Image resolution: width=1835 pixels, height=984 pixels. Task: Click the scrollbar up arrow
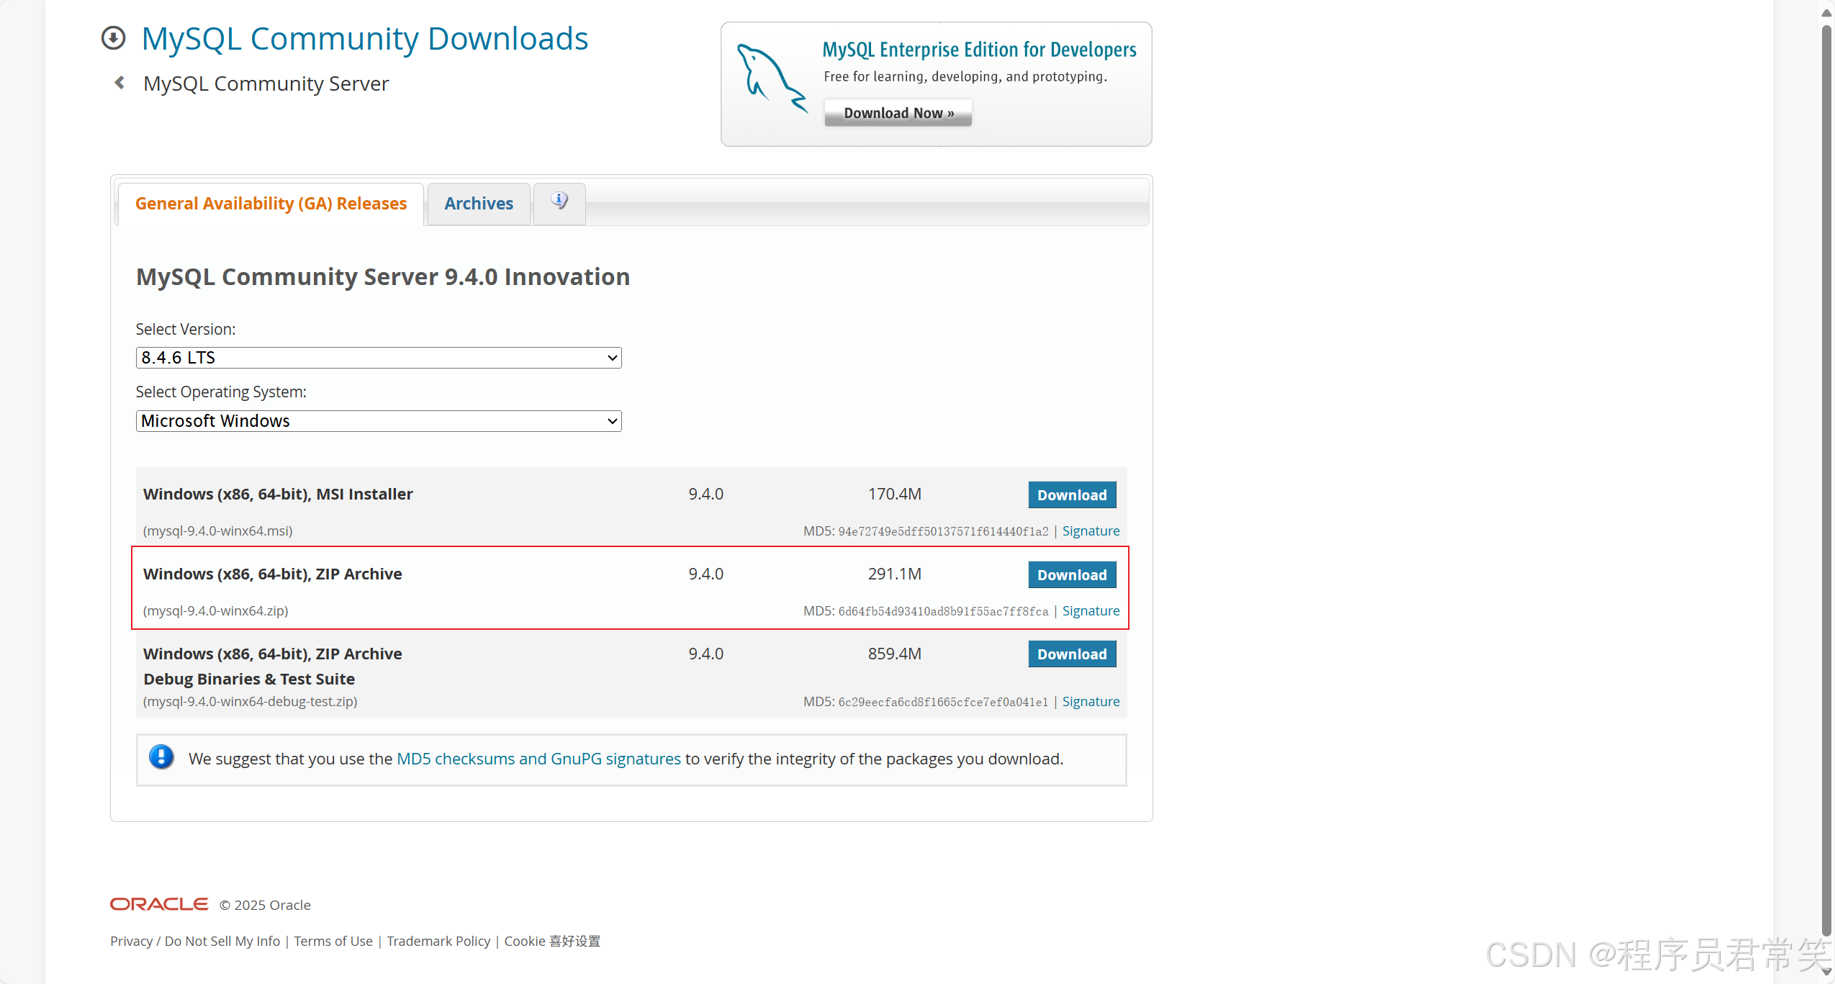[1826, 12]
